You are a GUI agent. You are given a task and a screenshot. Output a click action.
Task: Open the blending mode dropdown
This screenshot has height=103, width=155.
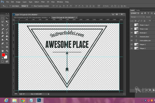click(x=137, y=17)
